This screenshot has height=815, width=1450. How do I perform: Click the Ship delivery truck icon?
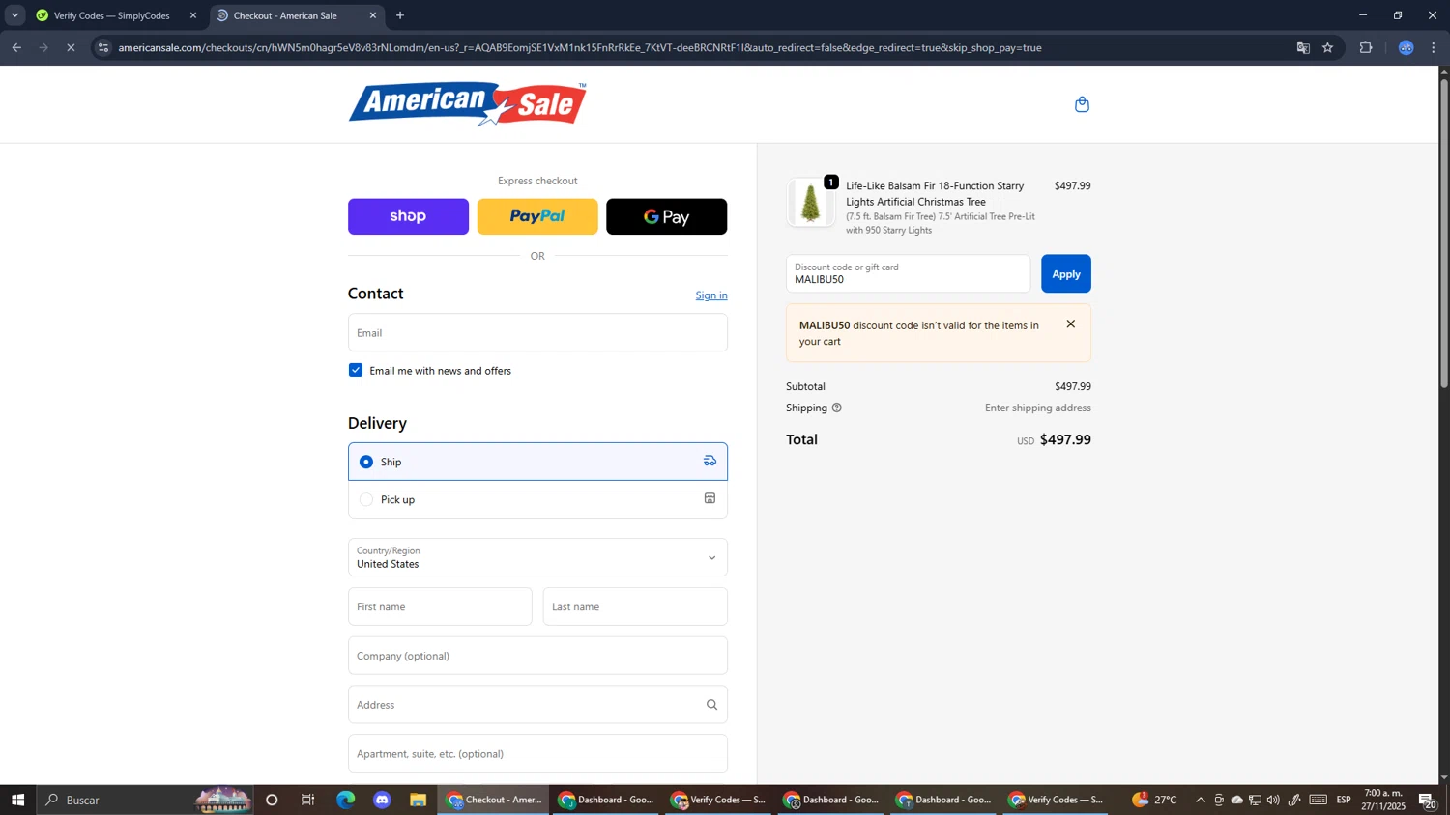710,461
